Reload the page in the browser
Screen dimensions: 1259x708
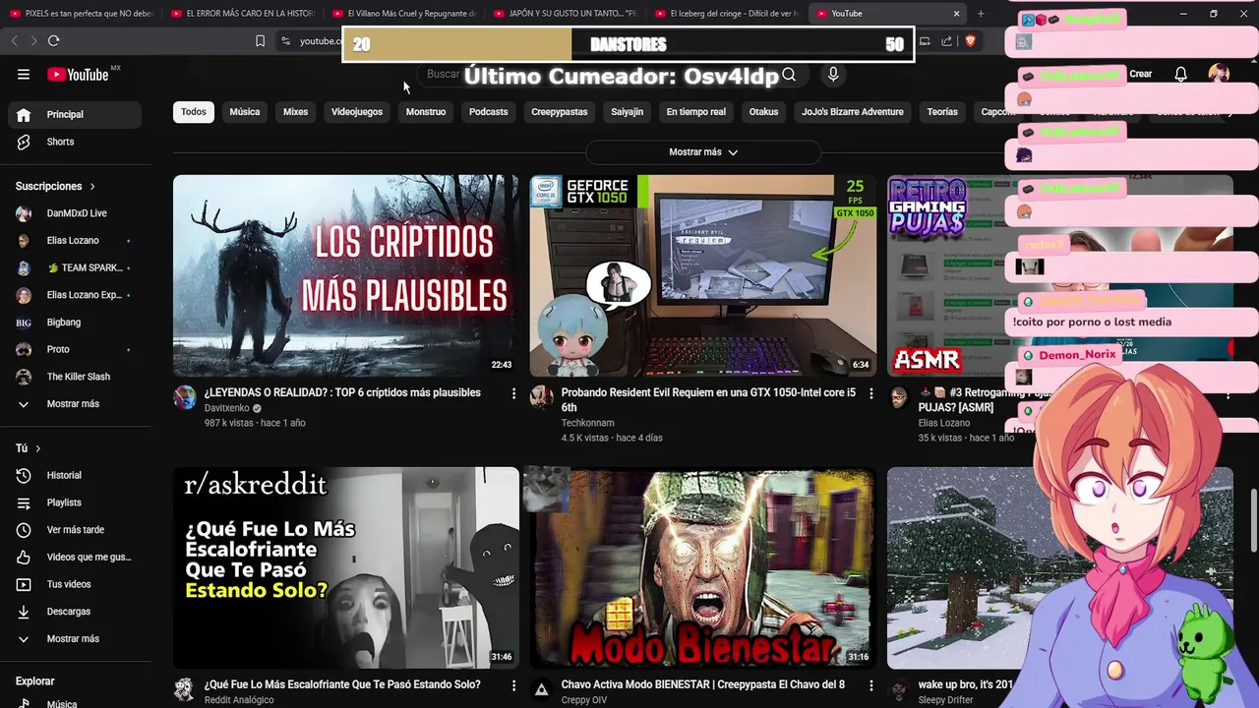tap(53, 40)
